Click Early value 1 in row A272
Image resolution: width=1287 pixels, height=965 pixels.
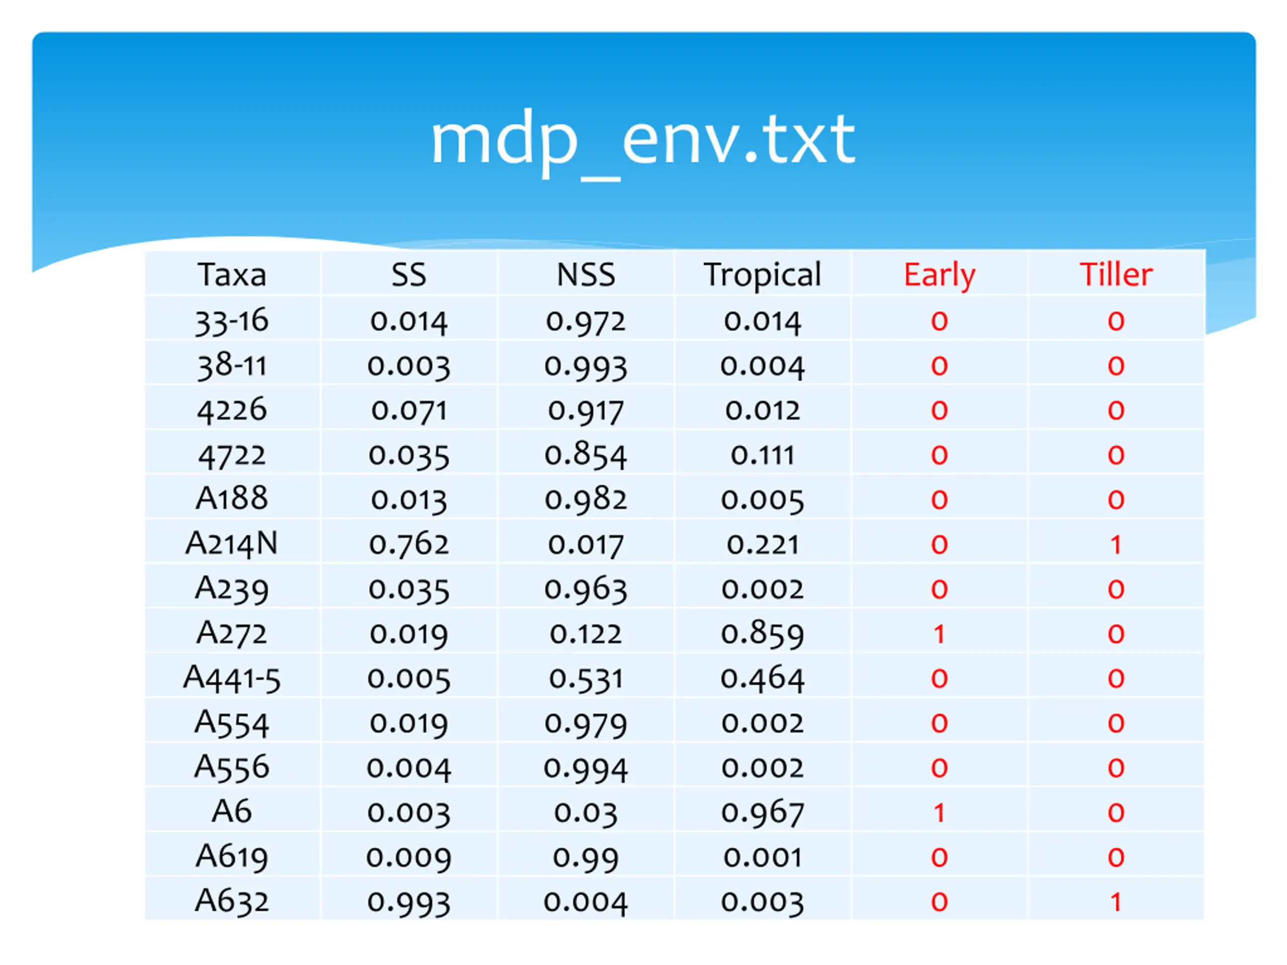(939, 634)
